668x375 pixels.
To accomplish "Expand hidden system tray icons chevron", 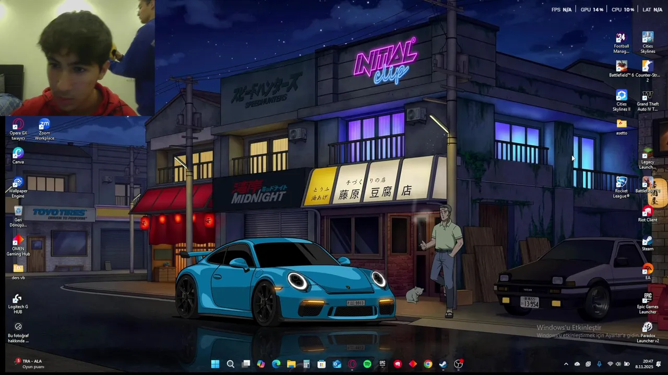I will pos(566,364).
